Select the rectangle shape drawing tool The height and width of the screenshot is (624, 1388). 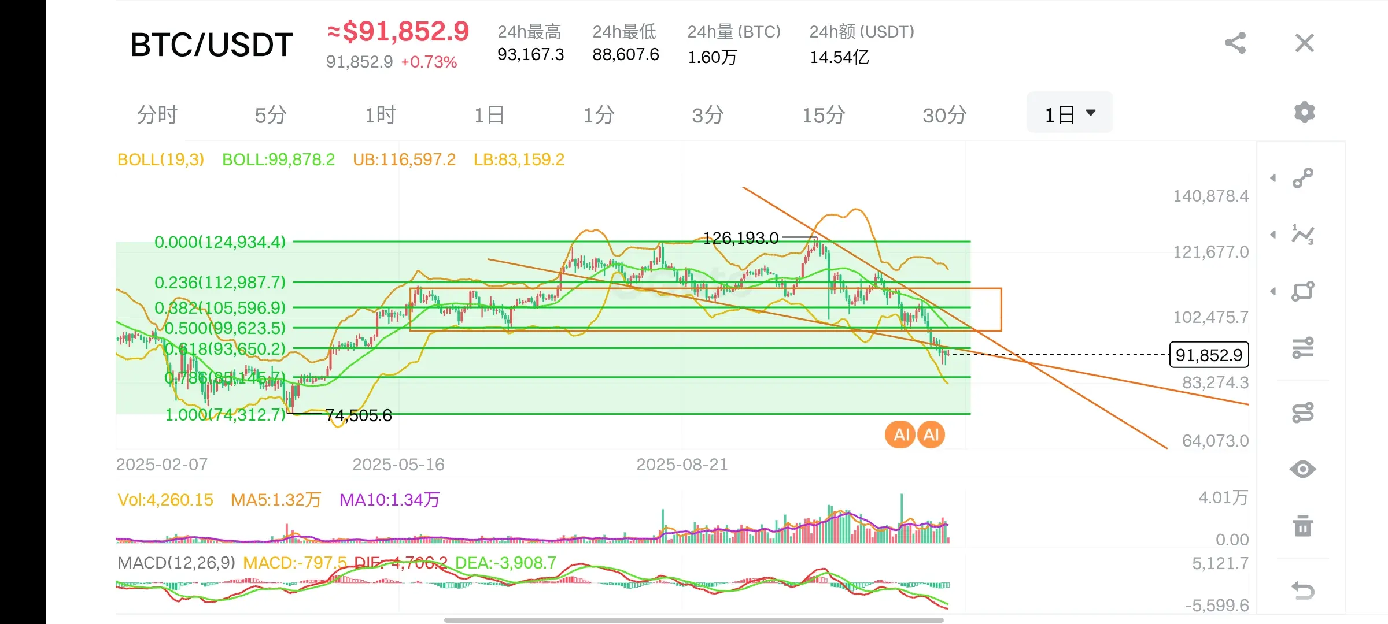[x=1303, y=291]
